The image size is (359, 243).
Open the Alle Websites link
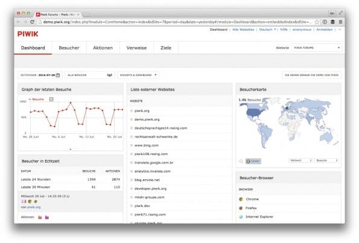click(243, 30)
